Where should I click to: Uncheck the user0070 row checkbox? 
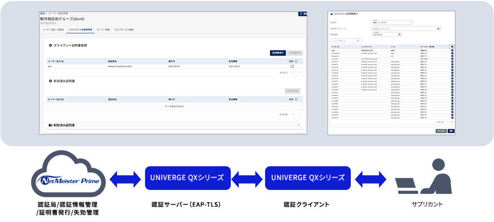[453, 118]
